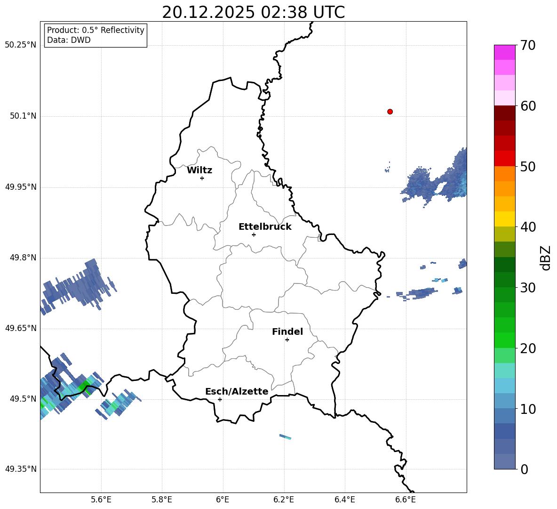Click the 5.6°E longitude label
Viewport: 557px width, 509px height.
tap(101, 500)
